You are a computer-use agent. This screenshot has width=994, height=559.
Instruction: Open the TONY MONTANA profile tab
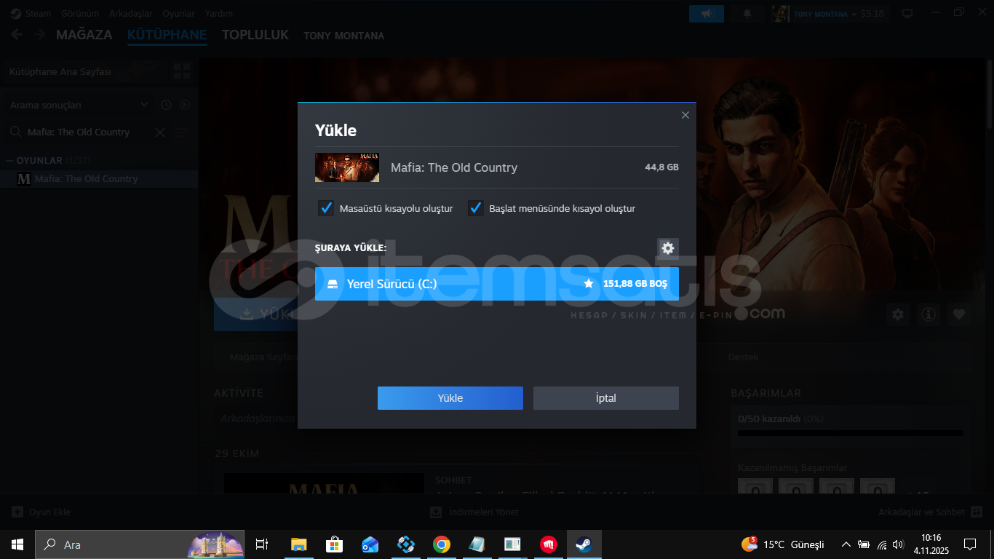tap(343, 36)
